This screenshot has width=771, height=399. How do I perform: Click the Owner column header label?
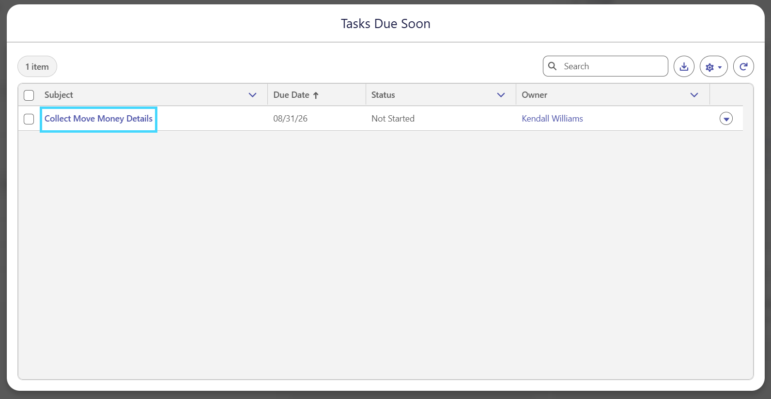pos(534,95)
